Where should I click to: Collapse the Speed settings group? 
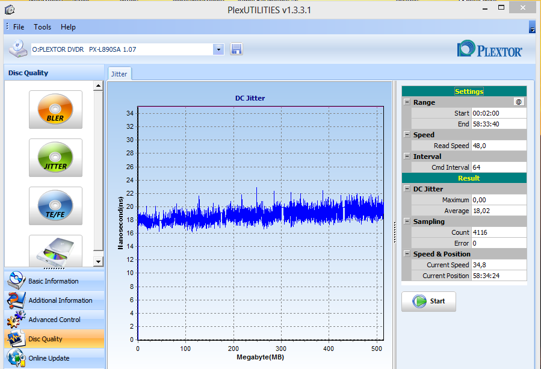407,135
